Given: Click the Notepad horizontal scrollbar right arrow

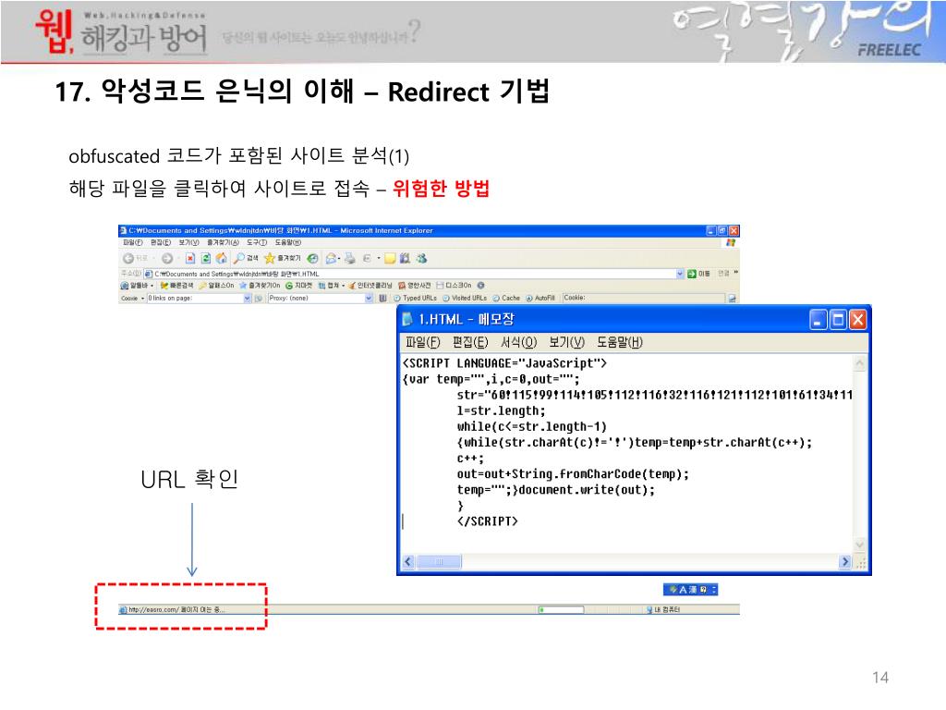Looking at the screenshot, I should (x=845, y=561).
